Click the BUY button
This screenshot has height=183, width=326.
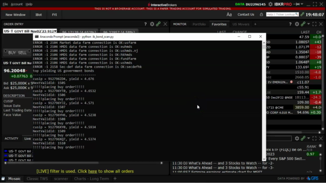pos(12,53)
